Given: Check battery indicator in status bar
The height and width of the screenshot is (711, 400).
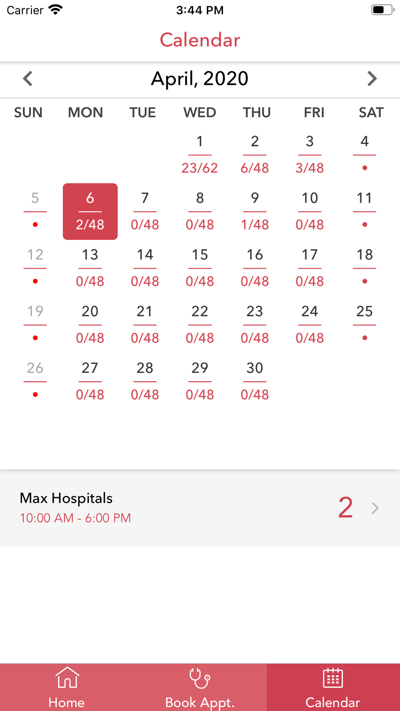Looking at the screenshot, I should click(382, 10).
